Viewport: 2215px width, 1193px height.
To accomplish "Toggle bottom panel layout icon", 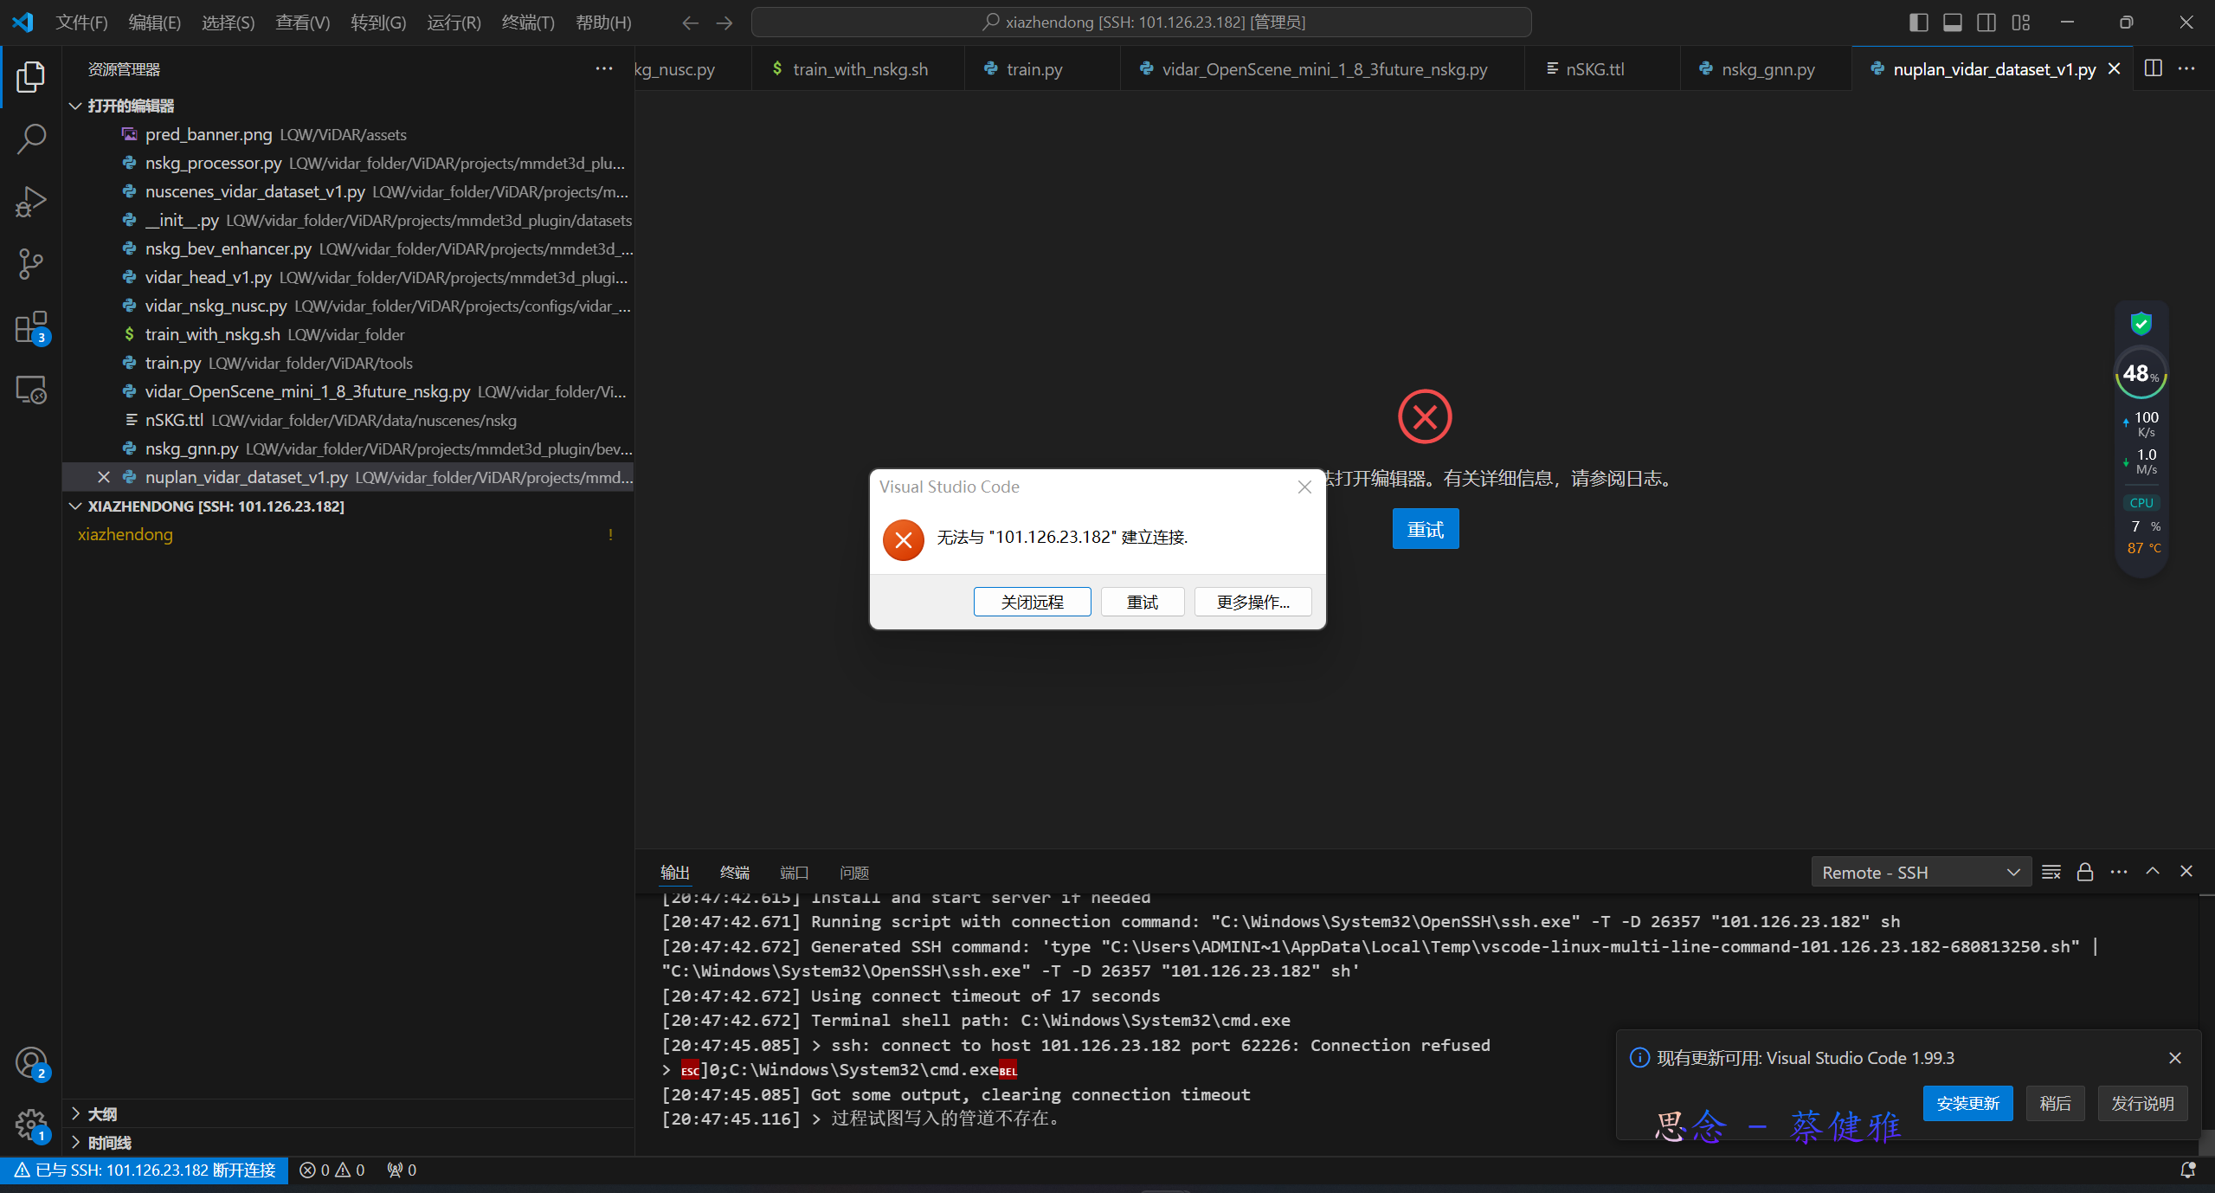I will [x=1952, y=23].
